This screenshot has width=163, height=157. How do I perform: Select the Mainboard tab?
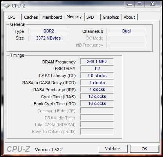pyautogui.click(x=52, y=17)
